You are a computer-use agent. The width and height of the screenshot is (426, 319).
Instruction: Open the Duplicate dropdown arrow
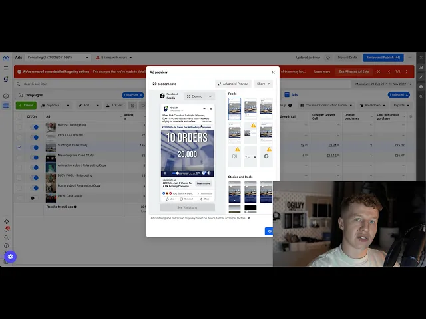click(68, 106)
